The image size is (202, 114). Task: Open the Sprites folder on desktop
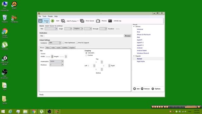(x=4, y=100)
